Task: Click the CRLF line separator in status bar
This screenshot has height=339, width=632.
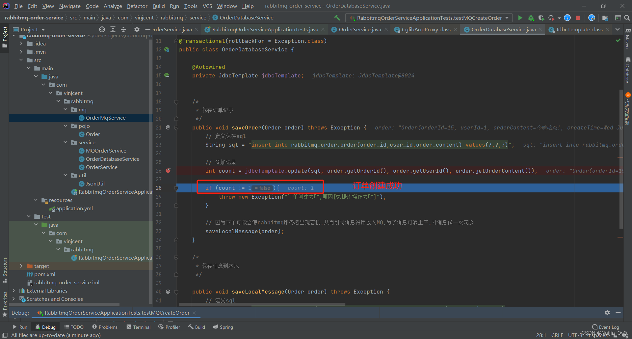Action: click(557, 335)
